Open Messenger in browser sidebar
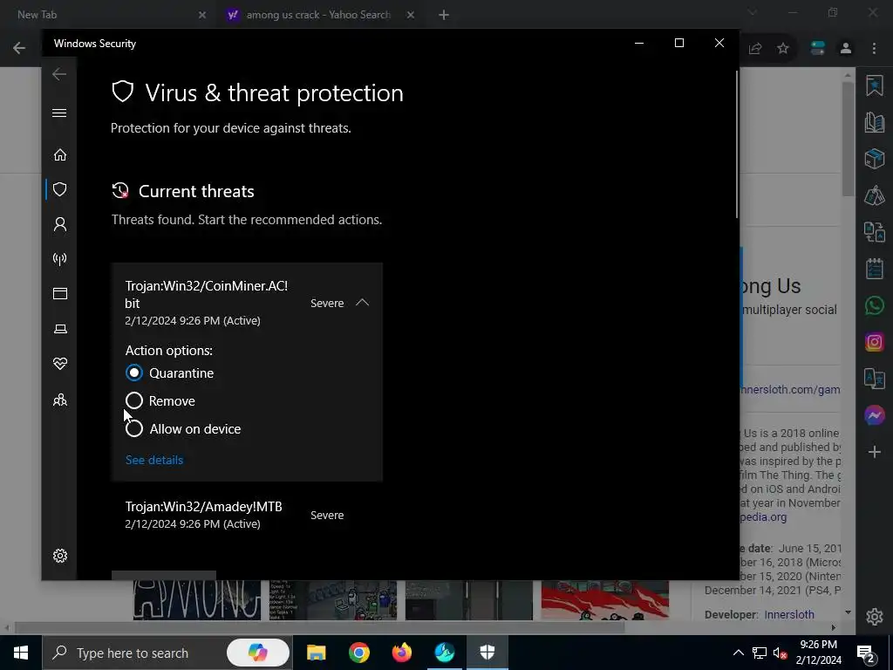Screen dimensions: 893x670 click(874, 415)
